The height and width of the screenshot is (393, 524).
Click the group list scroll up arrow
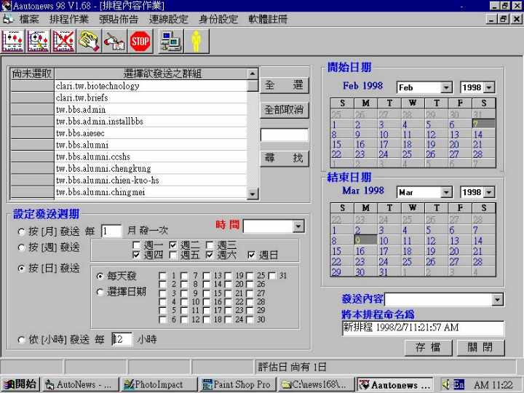(x=253, y=74)
